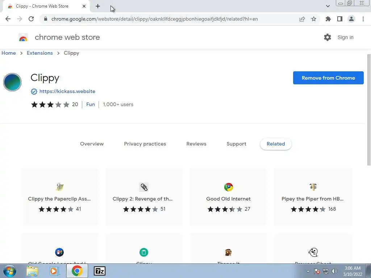
Task: Open 7-Zip from the taskbar
Action: [x=100, y=271]
